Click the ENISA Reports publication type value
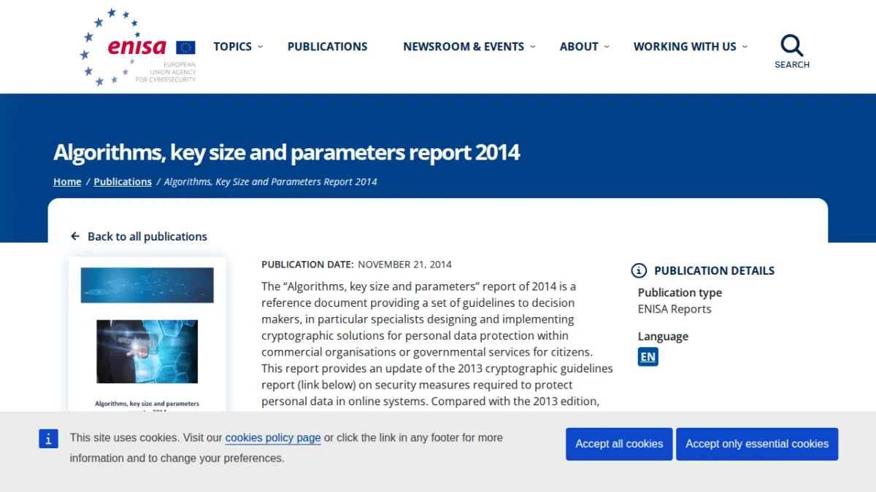Image resolution: width=876 pixels, height=492 pixels. (675, 309)
